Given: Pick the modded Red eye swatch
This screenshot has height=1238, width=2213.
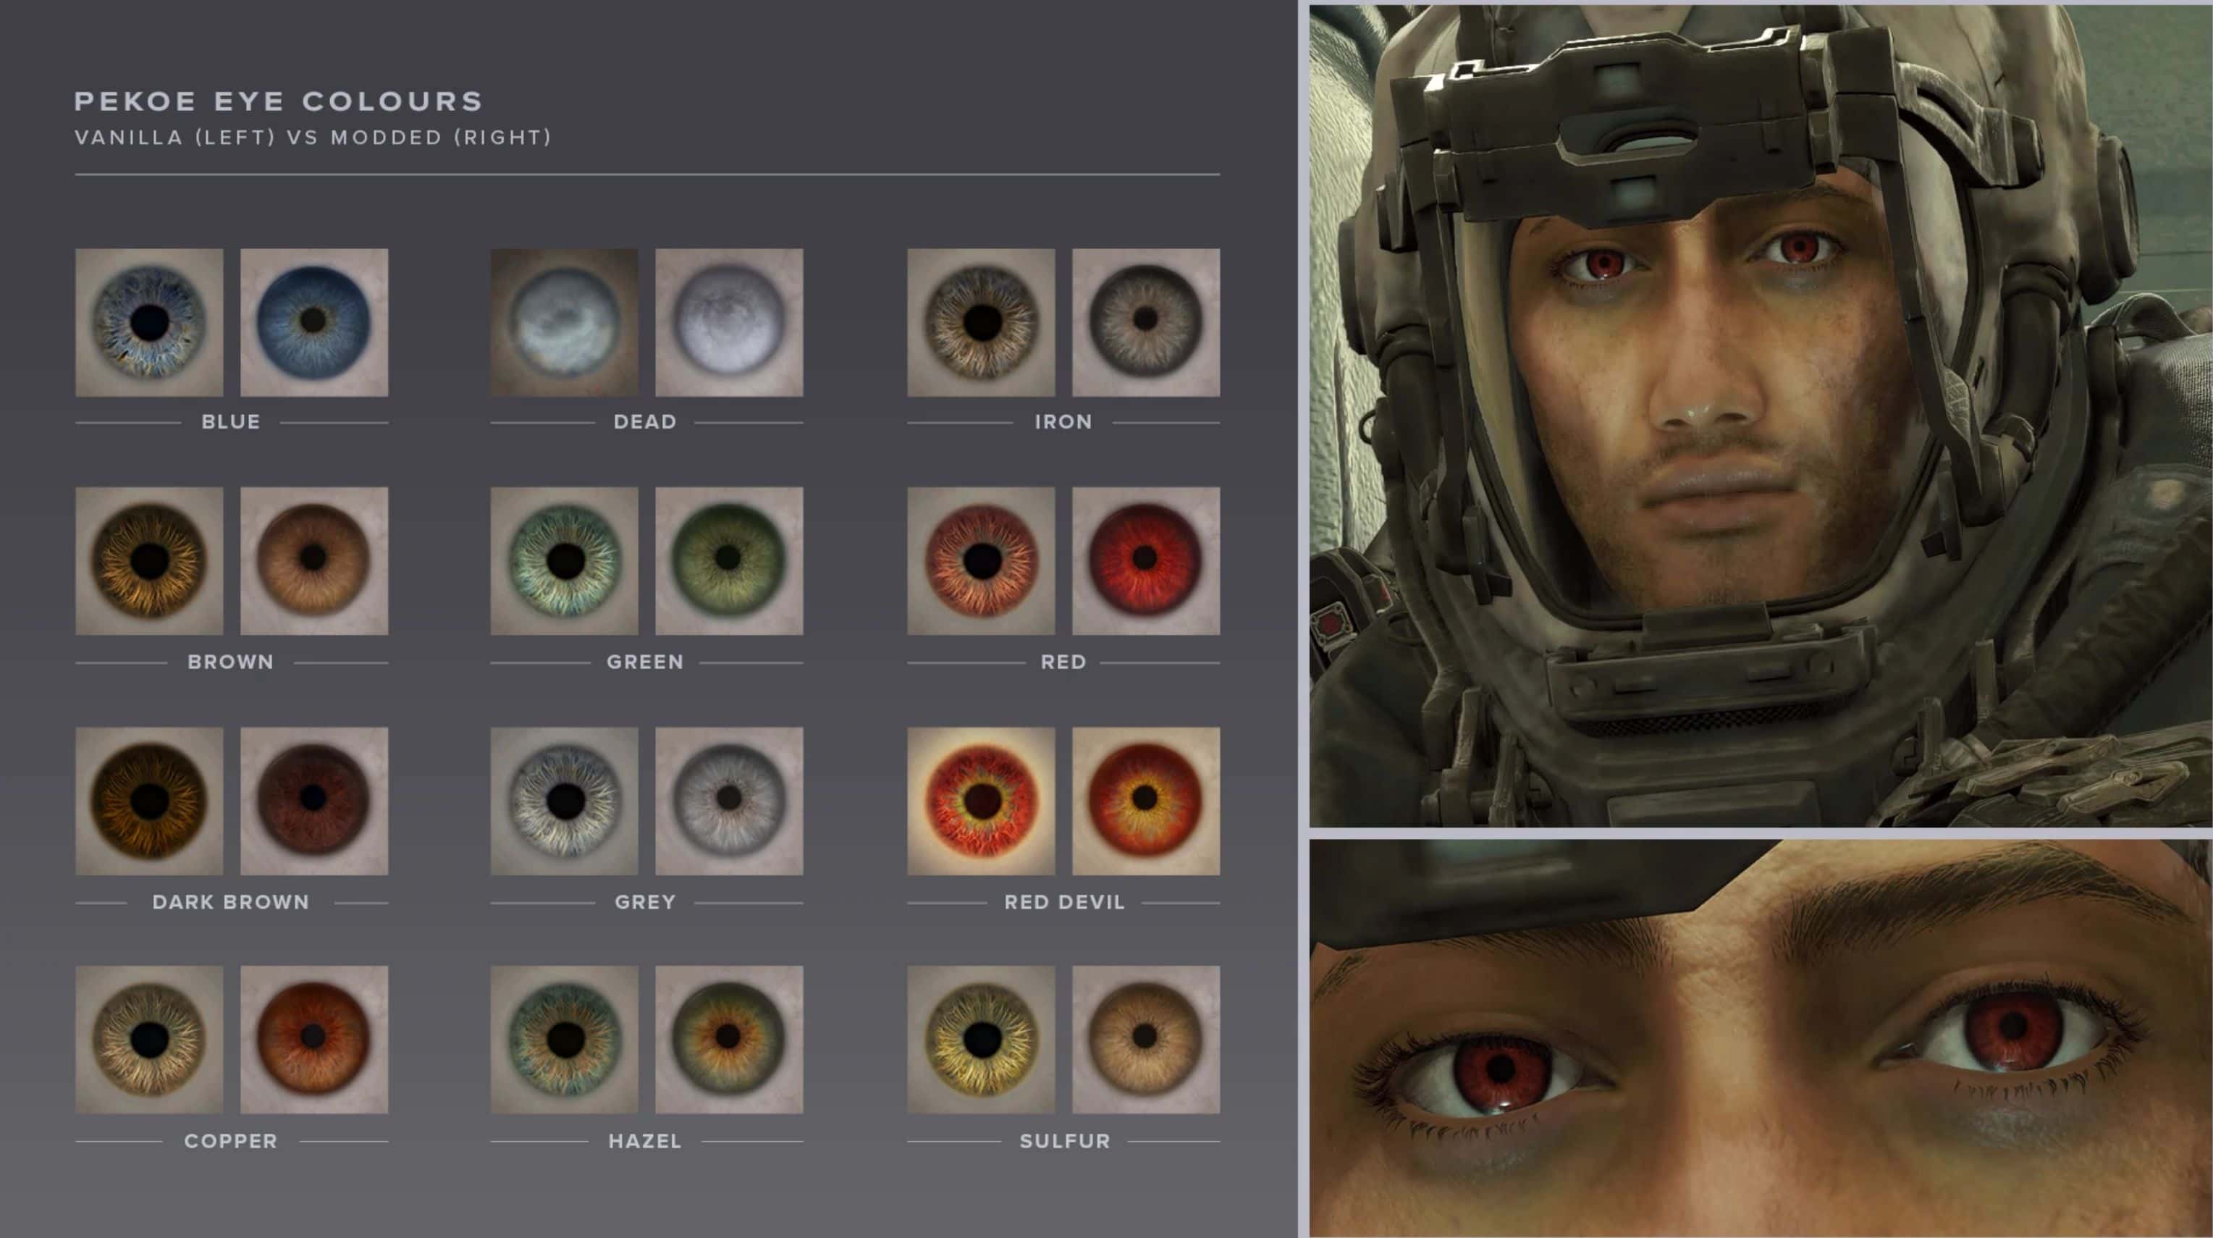Looking at the screenshot, I should tap(1146, 561).
